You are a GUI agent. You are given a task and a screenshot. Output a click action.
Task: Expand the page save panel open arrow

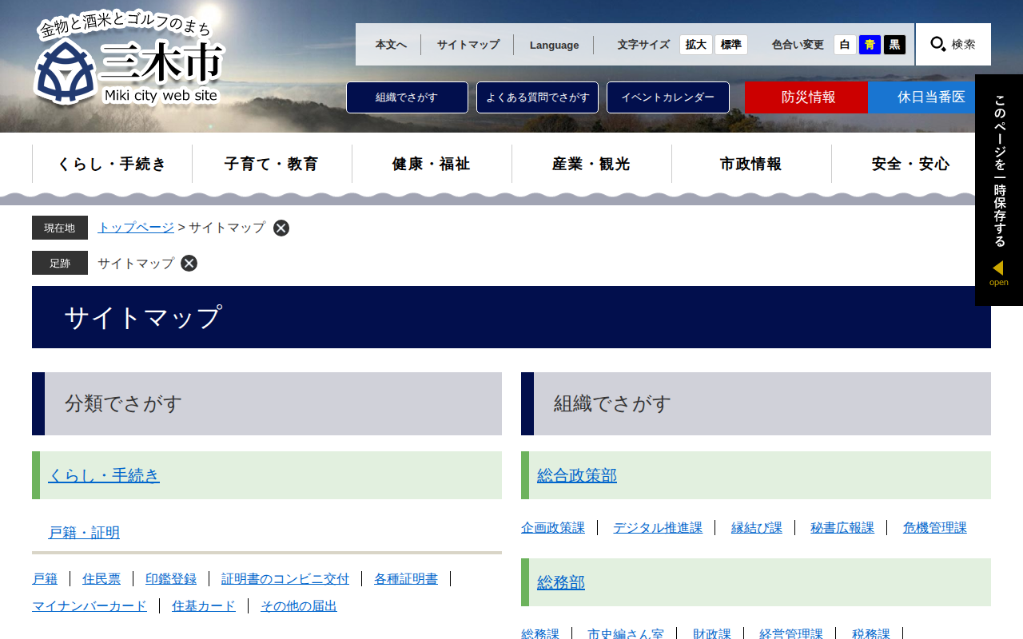point(998,273)
